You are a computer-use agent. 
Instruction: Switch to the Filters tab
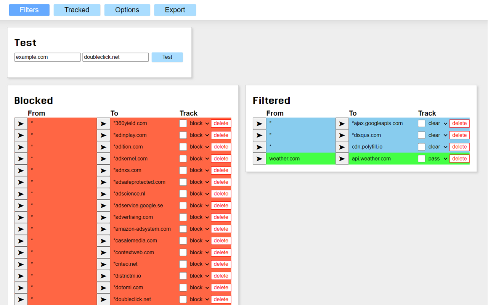29,10
